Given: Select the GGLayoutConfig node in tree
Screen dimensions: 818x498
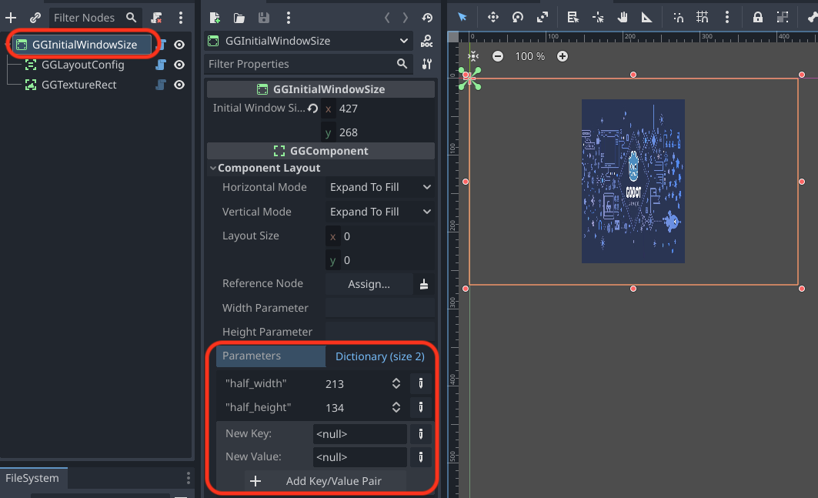Looking at the screenshot, I should coord(82,65).
